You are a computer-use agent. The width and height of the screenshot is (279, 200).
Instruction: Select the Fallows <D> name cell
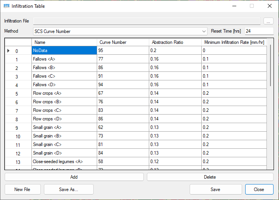pyautogui.click(x=64, y=84)
